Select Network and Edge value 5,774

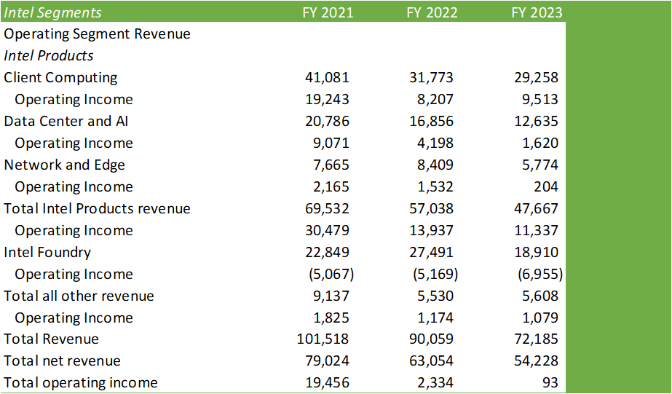(x=540, y=165)
